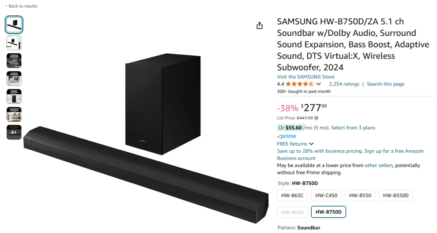Visit the SAMSUNG Store link
Viewport: 437px width, 233px height.
(306, 77)
